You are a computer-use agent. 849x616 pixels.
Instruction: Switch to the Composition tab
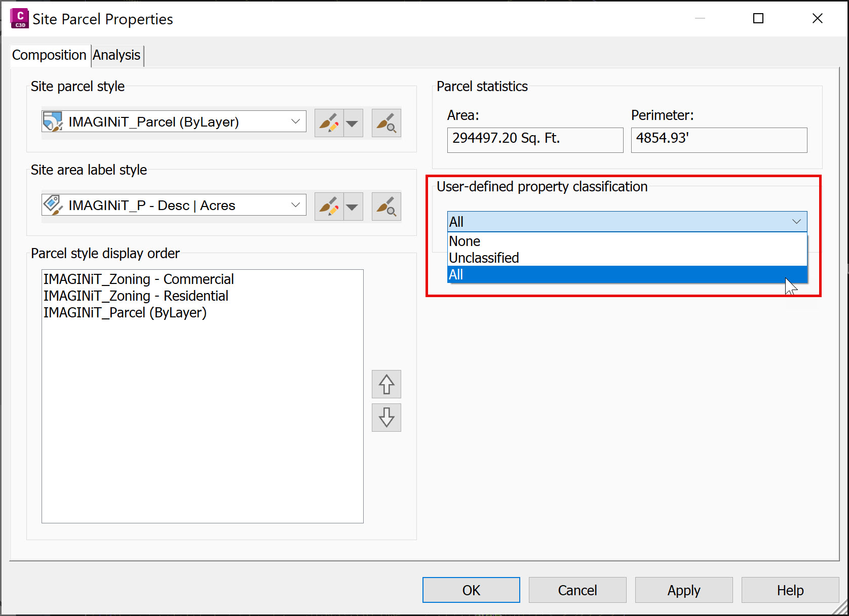(49, 55)
